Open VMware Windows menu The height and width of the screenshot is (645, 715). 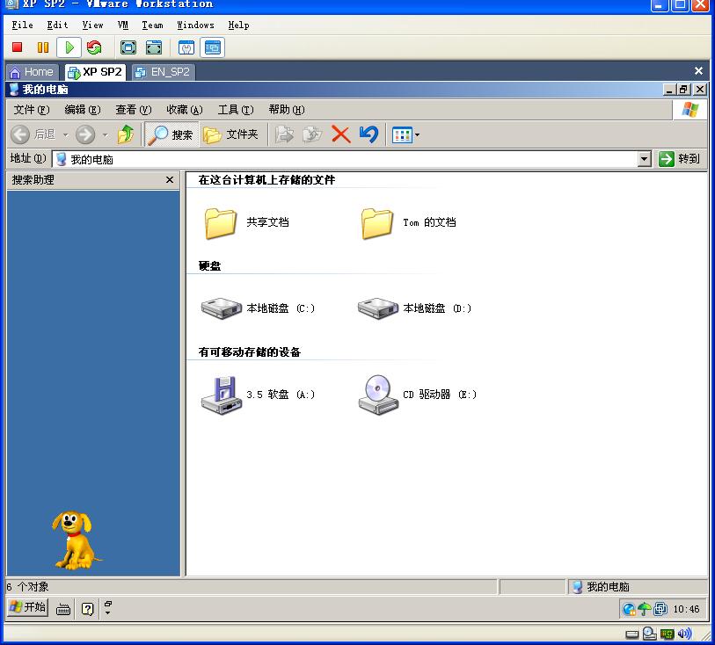coord(195,25)
